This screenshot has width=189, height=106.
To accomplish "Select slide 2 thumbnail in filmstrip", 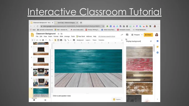I will (x=41, y=51).
